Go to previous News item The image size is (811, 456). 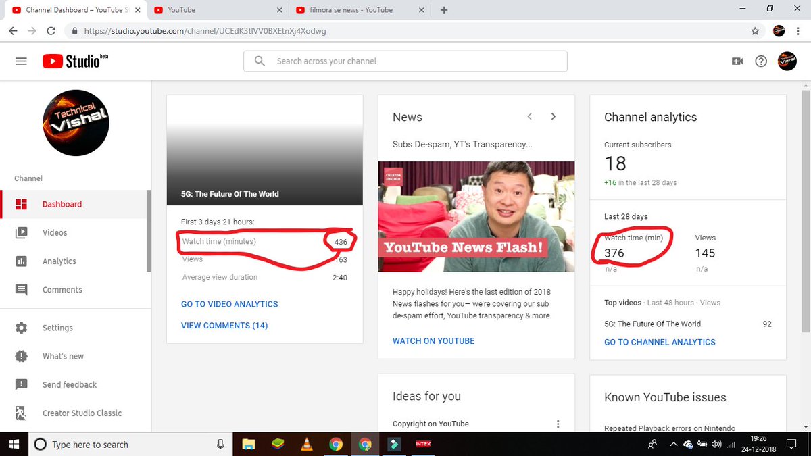click(x=530, y=116)
